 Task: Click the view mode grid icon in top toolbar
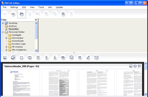(x=63, y=14)
